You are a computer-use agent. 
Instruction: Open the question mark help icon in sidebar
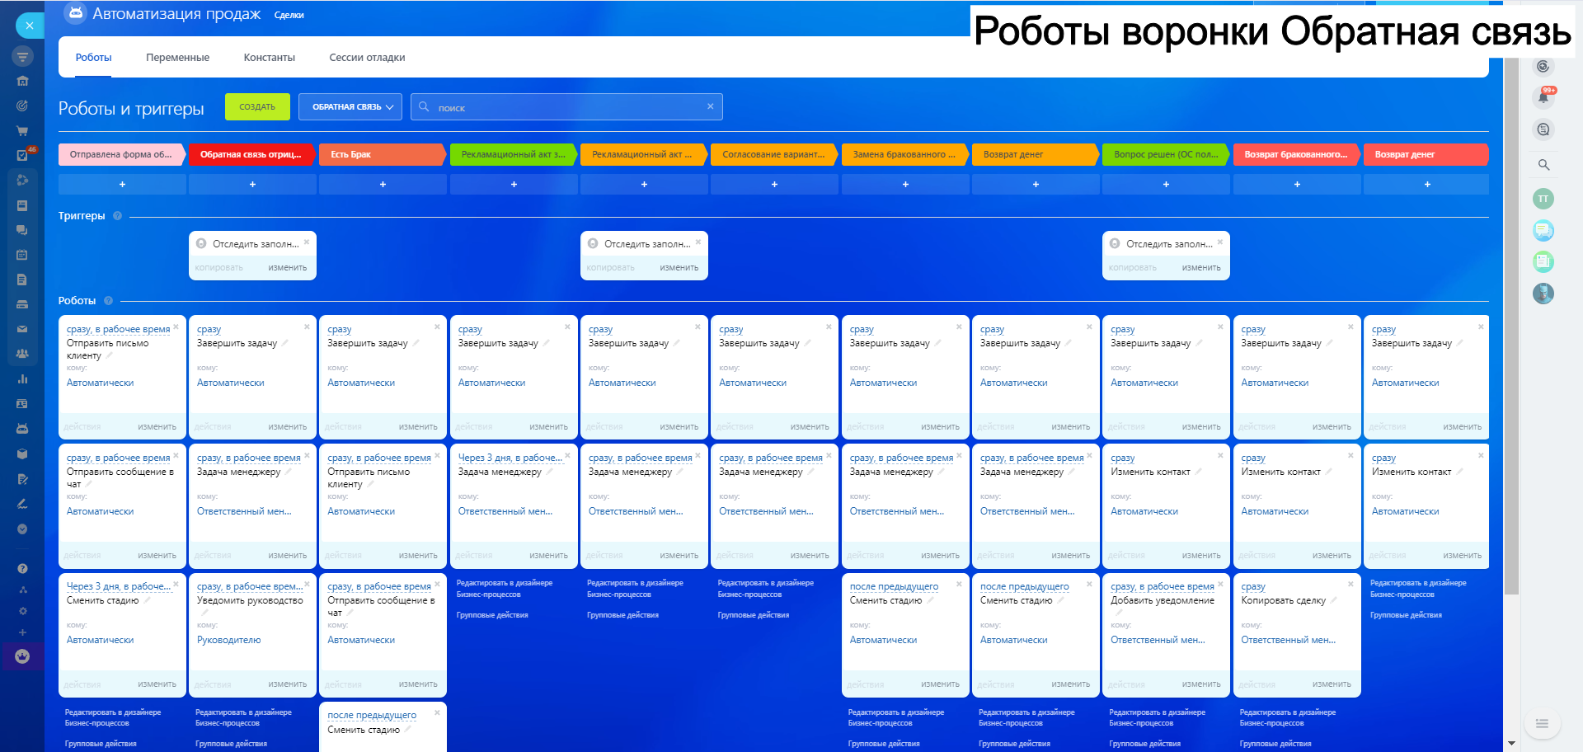click(22, 568)
